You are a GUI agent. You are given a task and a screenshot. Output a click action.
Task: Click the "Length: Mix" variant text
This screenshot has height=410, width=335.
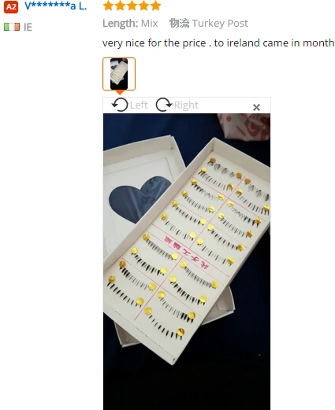pos(130,24)
